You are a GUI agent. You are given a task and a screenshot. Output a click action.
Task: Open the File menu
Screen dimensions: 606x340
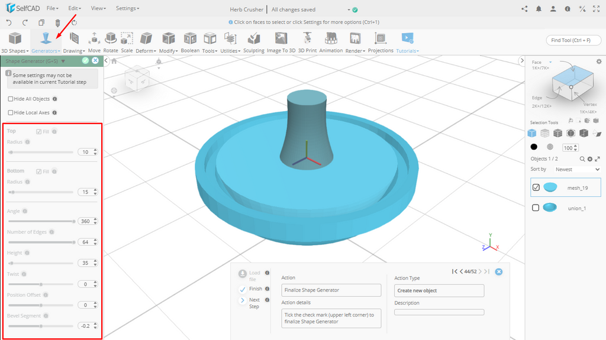[52, 8]
